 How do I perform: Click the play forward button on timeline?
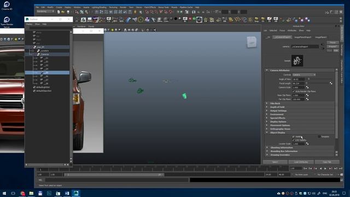tap(325, 169)
